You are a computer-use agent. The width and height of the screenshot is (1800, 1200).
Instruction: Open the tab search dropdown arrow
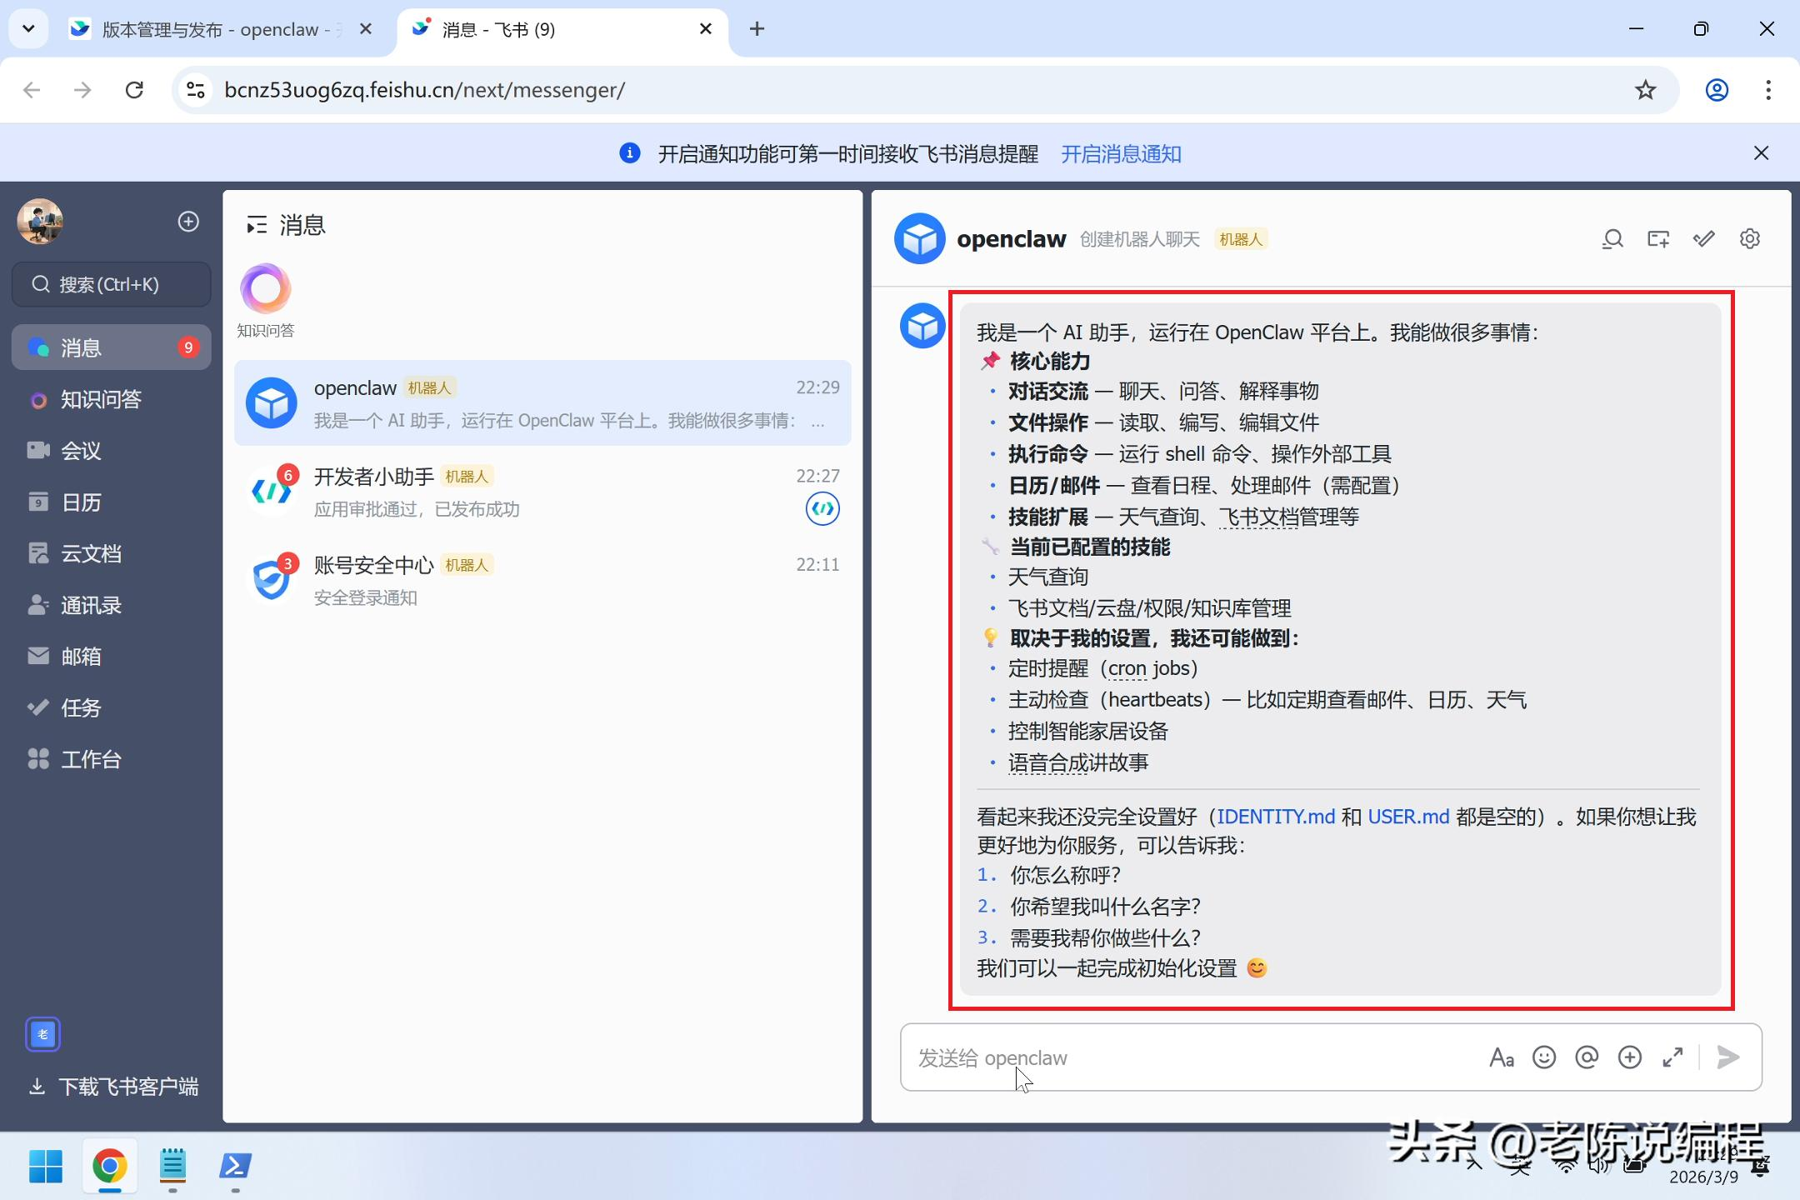pos(28,29)
